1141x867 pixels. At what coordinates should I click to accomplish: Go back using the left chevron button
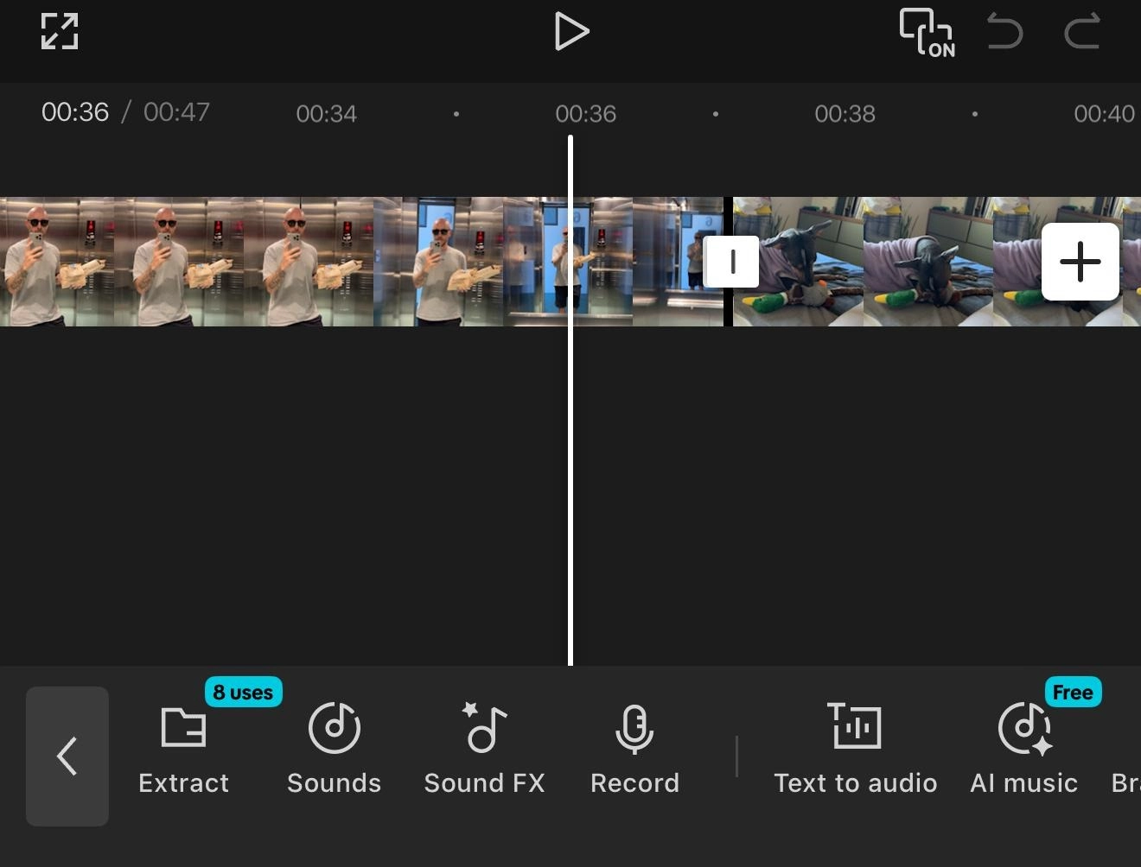click(67, 756)
